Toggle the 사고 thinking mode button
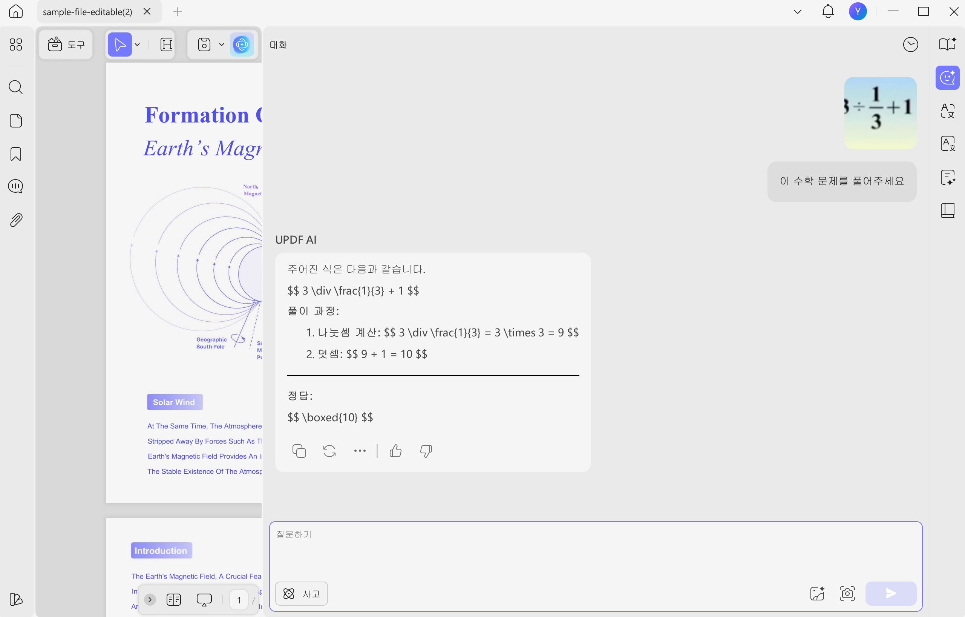This screenshot has height=617, width=965. (x=301, y=593)
